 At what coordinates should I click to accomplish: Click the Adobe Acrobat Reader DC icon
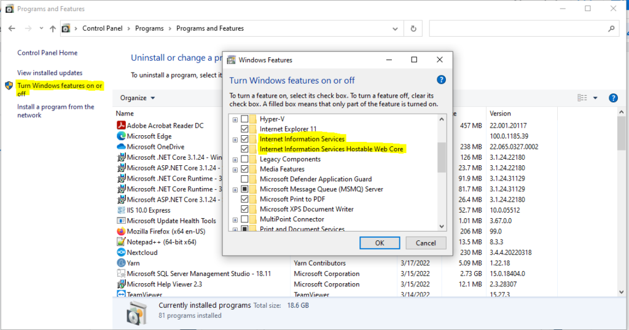coord(121,125)
